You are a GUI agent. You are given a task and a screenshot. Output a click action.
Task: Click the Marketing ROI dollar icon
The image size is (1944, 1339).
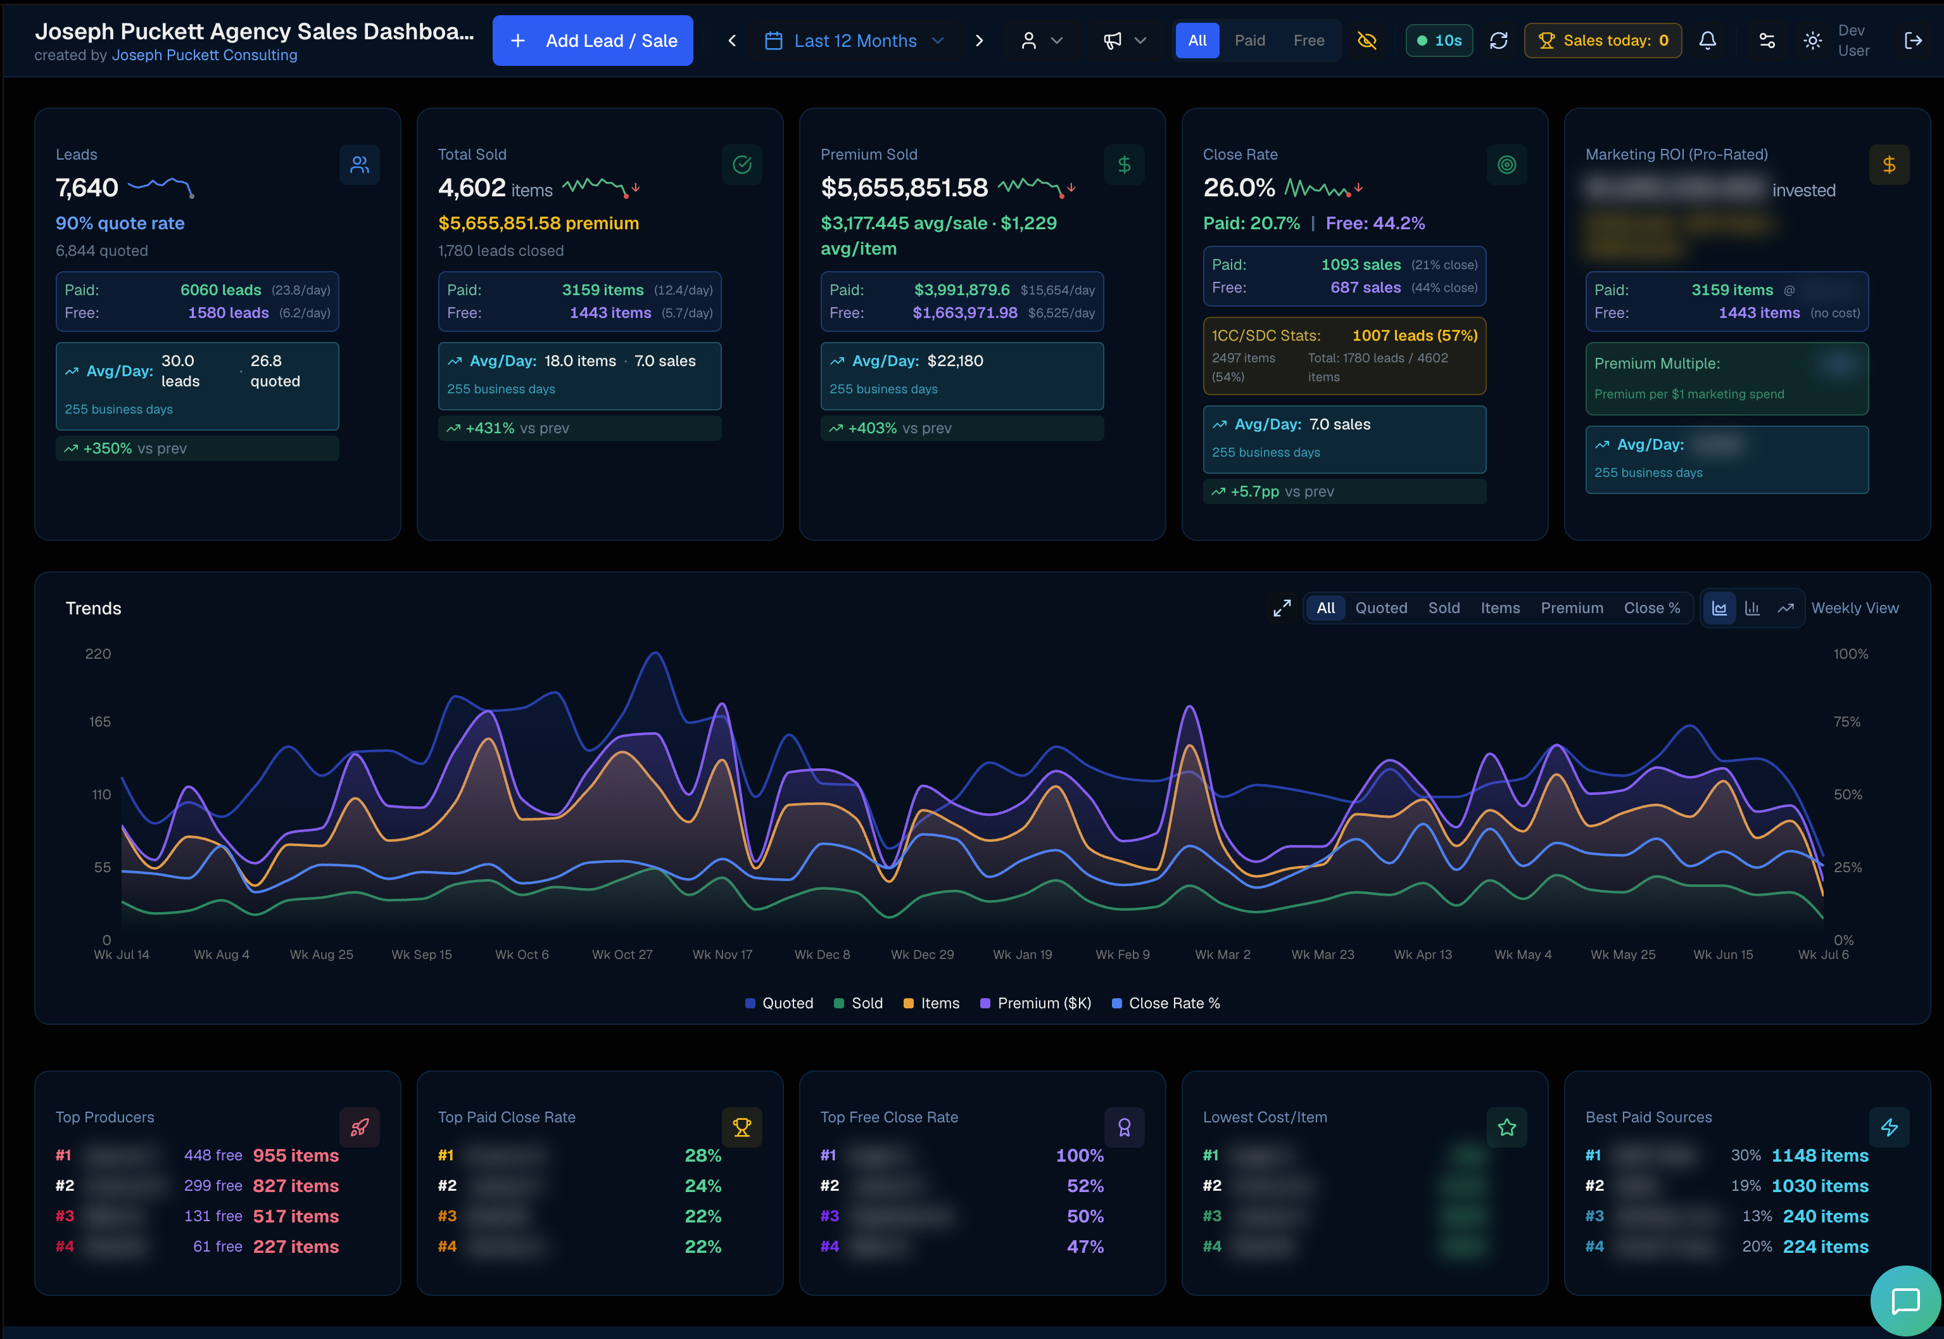[x=1890, y=165]
